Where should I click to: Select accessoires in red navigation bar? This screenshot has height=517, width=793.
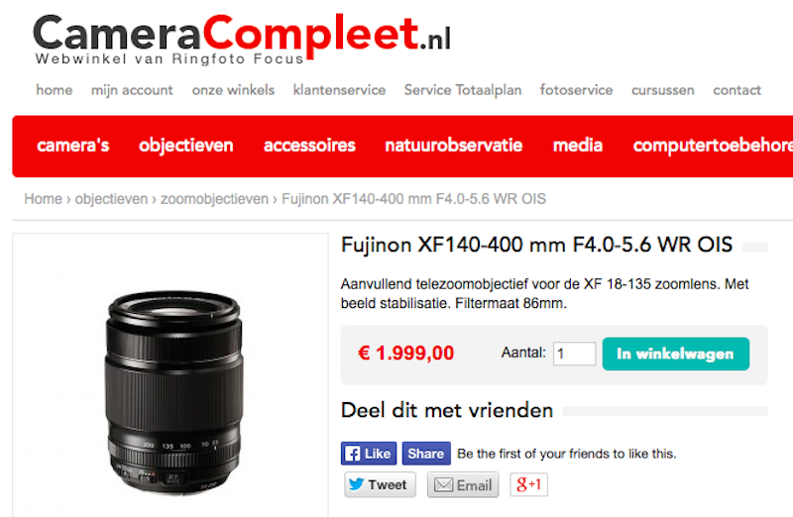(x=309, y=146)
